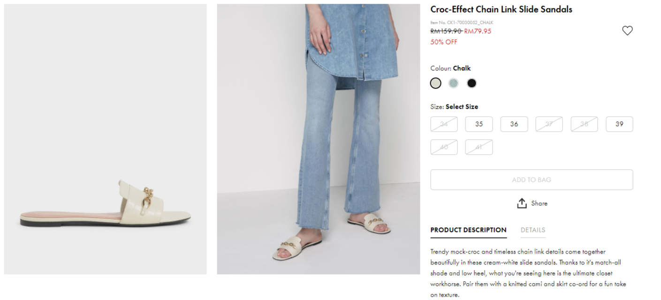The height and width of the screenshot is (300, 661).
Task: Click unavailable size 40
Action: pos(444,147)
